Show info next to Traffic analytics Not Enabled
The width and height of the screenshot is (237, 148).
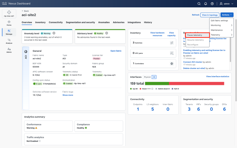[x=40, y=141]
